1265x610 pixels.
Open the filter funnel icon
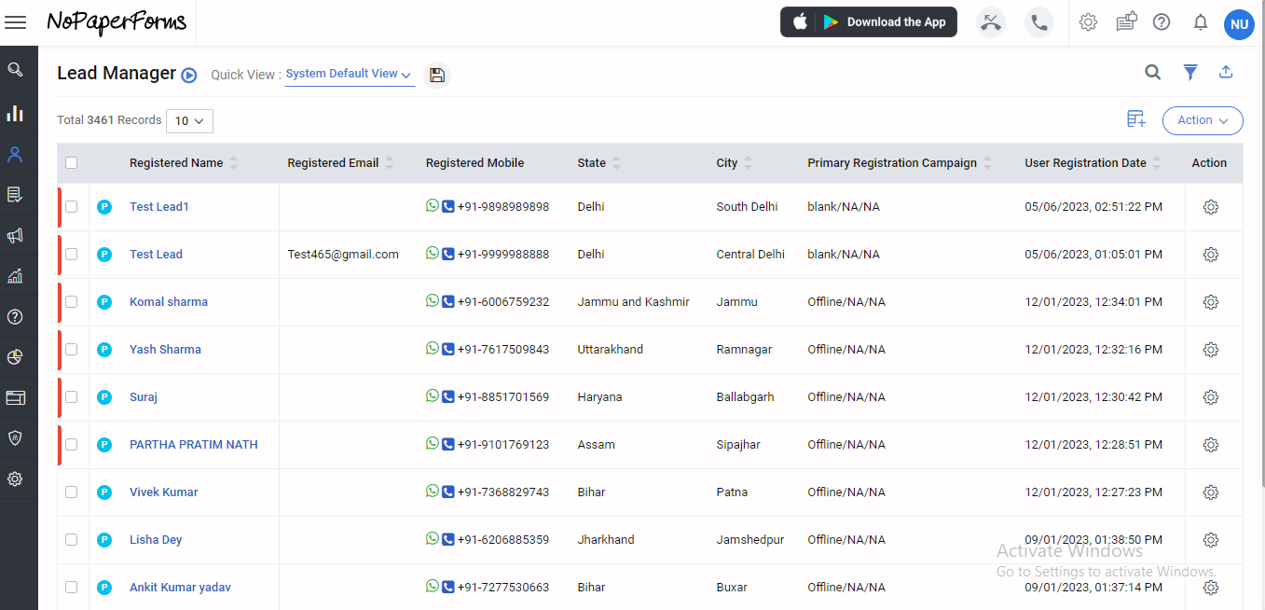(1190, 72)
